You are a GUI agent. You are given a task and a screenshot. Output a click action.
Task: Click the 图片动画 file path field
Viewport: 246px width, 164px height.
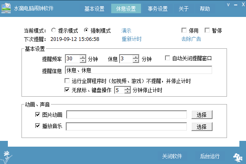pos(127,114)
